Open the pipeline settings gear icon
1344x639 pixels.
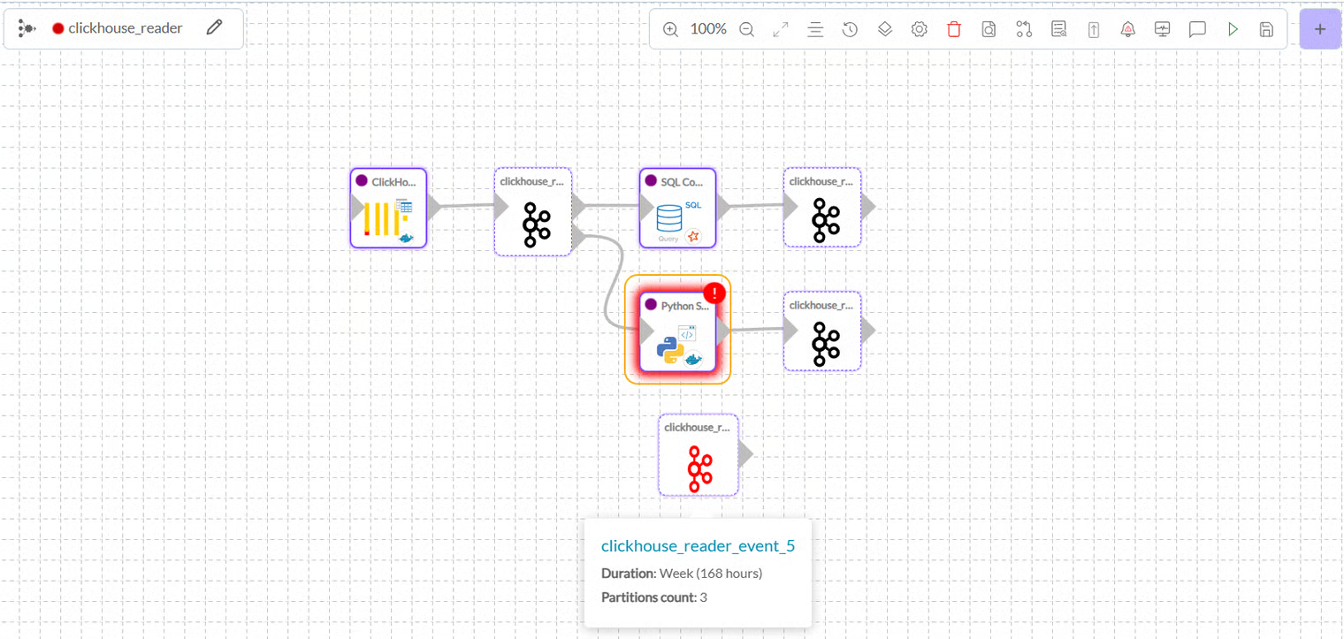point(919,29)
